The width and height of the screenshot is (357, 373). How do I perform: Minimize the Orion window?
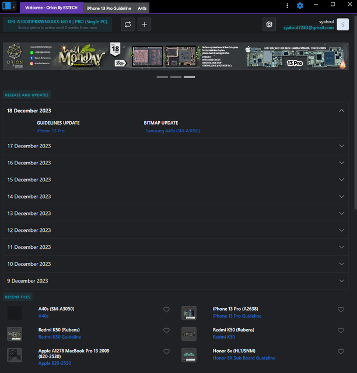tap(316, 4)
